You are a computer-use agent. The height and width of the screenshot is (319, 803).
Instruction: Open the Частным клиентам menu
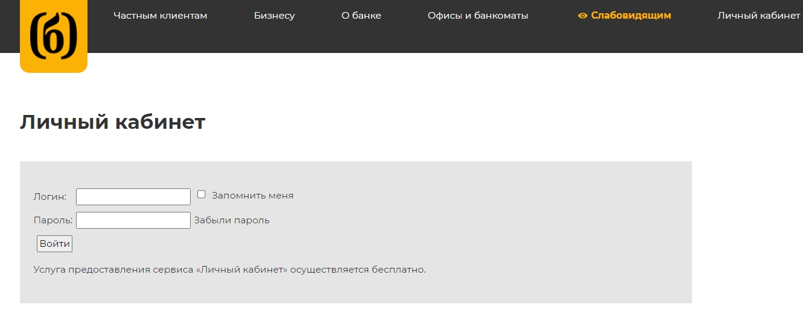click(x=160, y=16)
